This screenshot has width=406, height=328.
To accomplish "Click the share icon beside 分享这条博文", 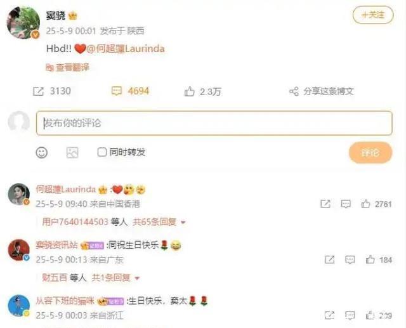I will tap(294, 91).
